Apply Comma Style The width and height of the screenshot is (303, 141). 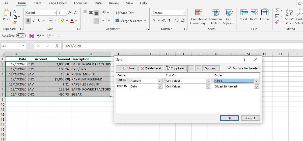coord(169,21)
